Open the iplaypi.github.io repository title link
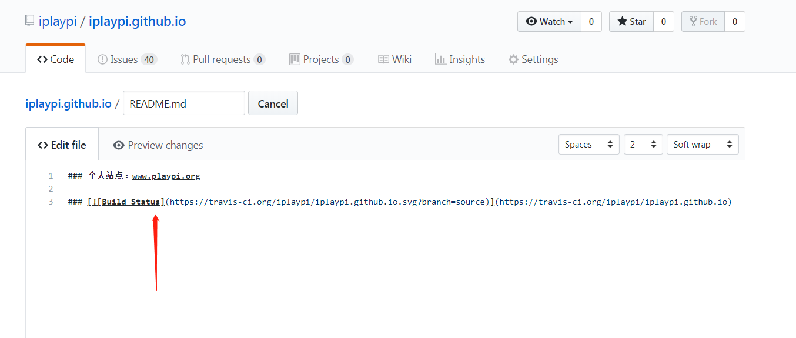796x338 pixels. pyautogui.click(x=137, y=22)
